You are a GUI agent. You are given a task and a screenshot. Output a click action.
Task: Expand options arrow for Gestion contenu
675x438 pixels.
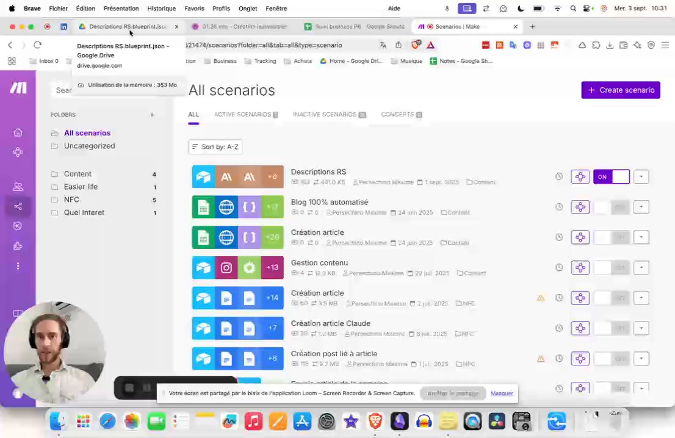coord(641,268)
